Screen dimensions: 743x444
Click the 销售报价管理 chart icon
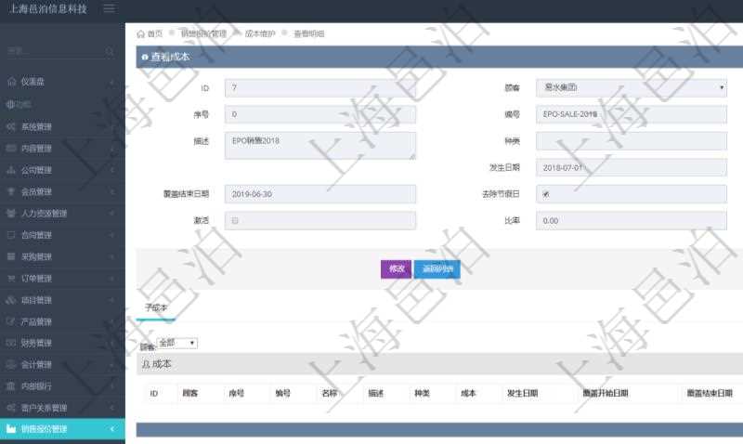(11, 429)
